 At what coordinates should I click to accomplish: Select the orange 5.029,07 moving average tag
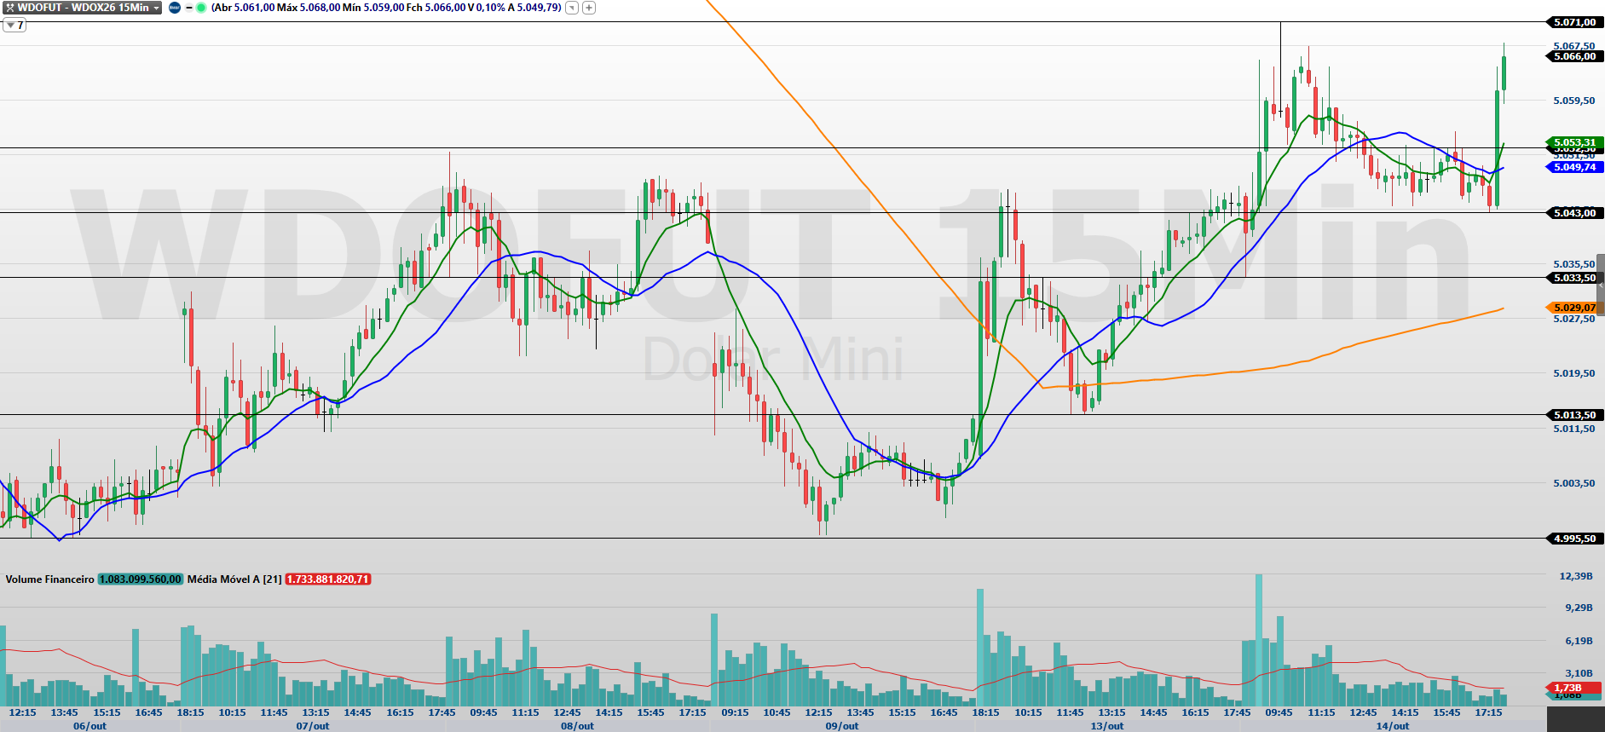pyautogui.click(x=1573, y=308)
